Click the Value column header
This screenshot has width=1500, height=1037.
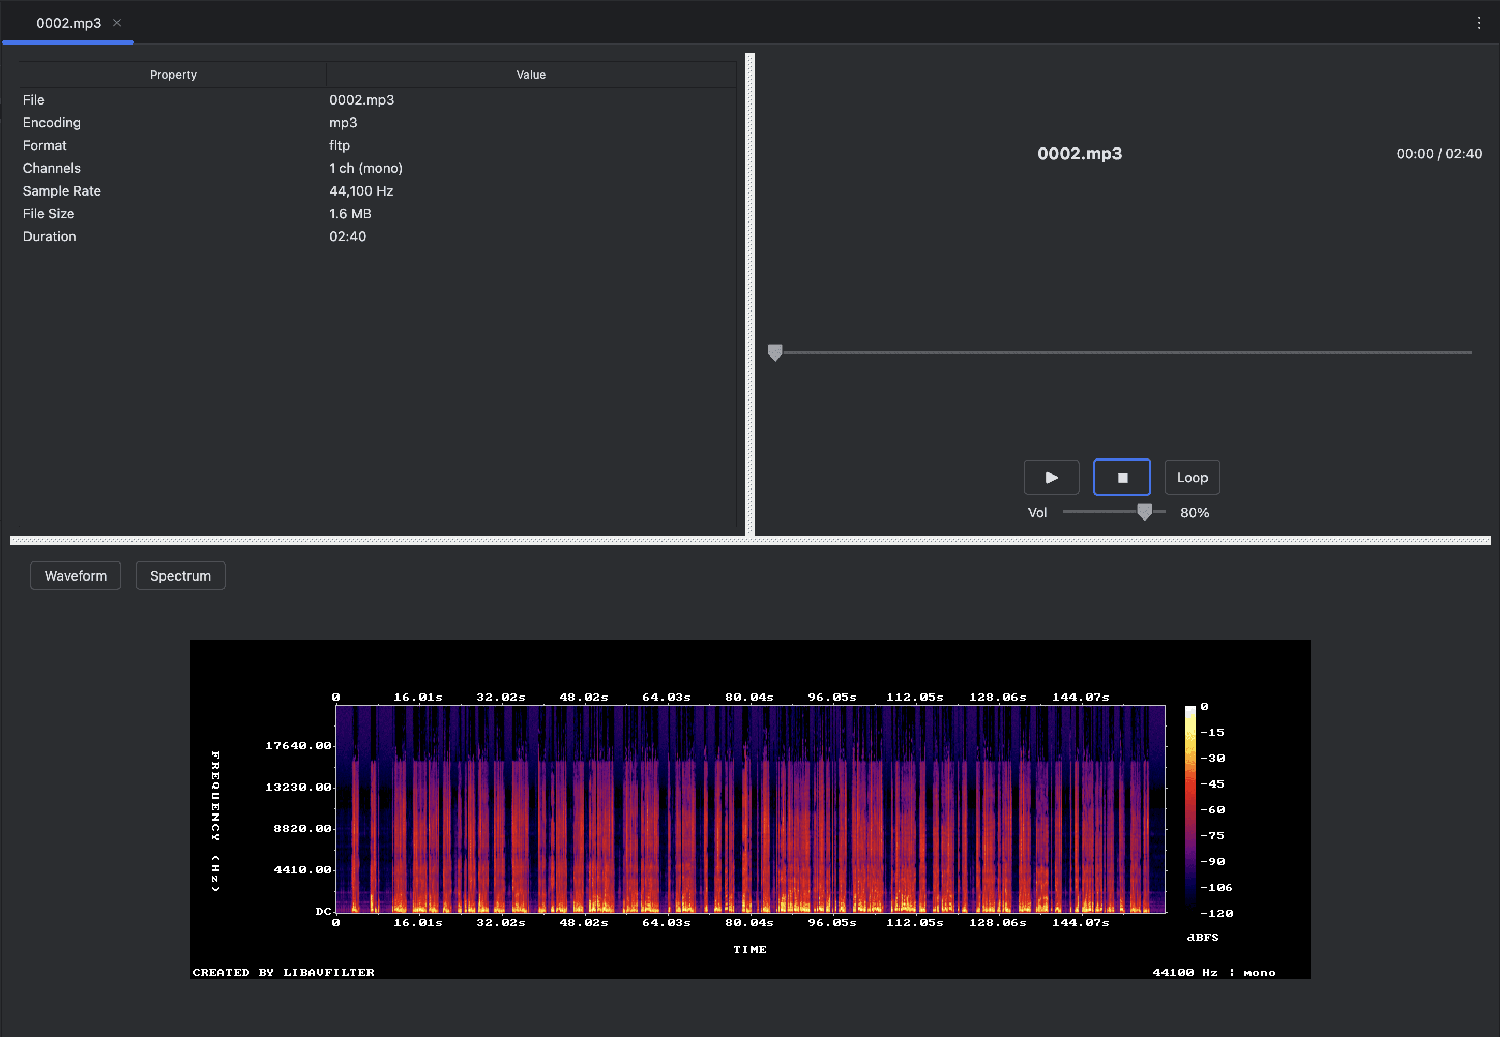click(x=531, y=75)
